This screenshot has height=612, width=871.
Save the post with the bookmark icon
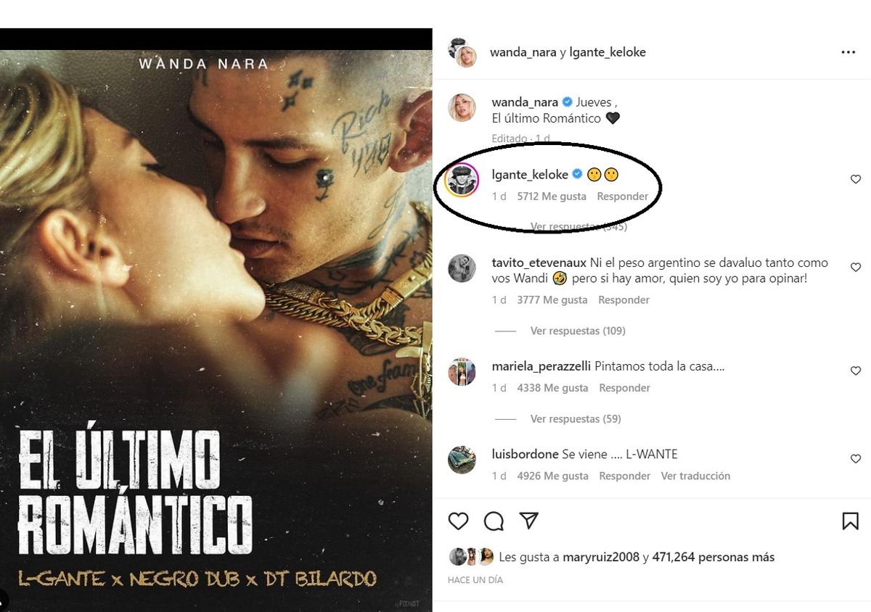(850, 521)
